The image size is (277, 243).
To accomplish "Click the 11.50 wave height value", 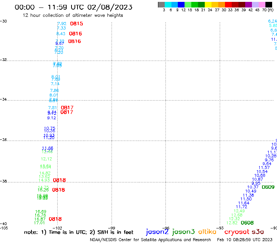I will [x=246, y=199].
